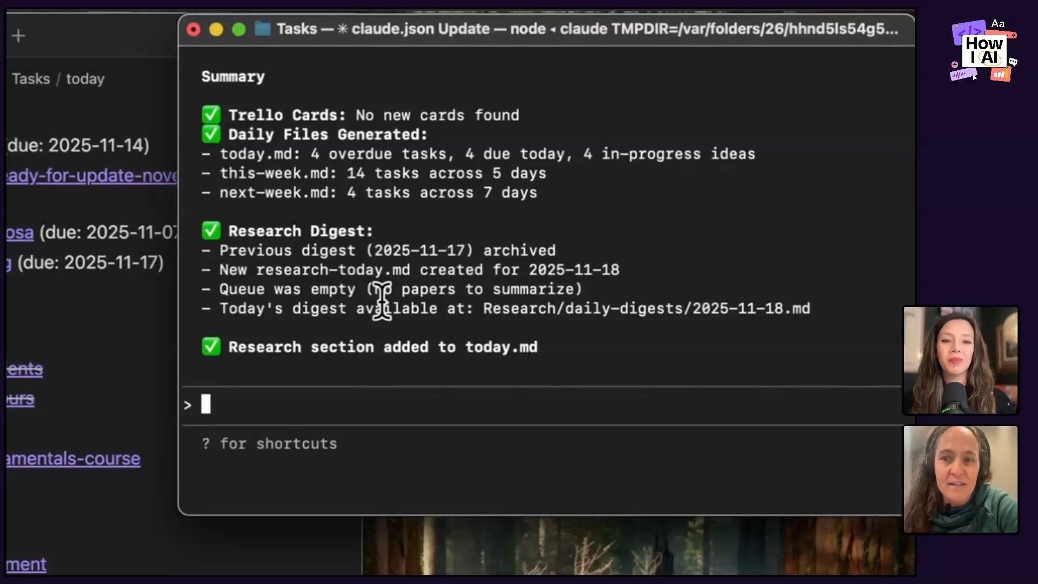The width and height of the screenshot is (1038, 584).
Task: Click the terminal prompt input field
Action: pos(542,405)
